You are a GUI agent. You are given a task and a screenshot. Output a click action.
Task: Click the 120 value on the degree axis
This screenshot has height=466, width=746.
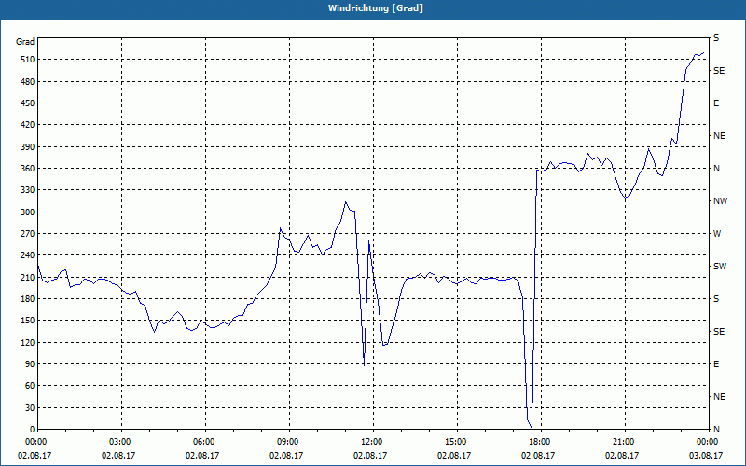tap(27, 342)
